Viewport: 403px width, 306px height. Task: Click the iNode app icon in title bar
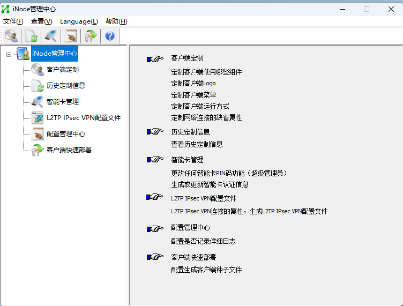coord(5,9)
